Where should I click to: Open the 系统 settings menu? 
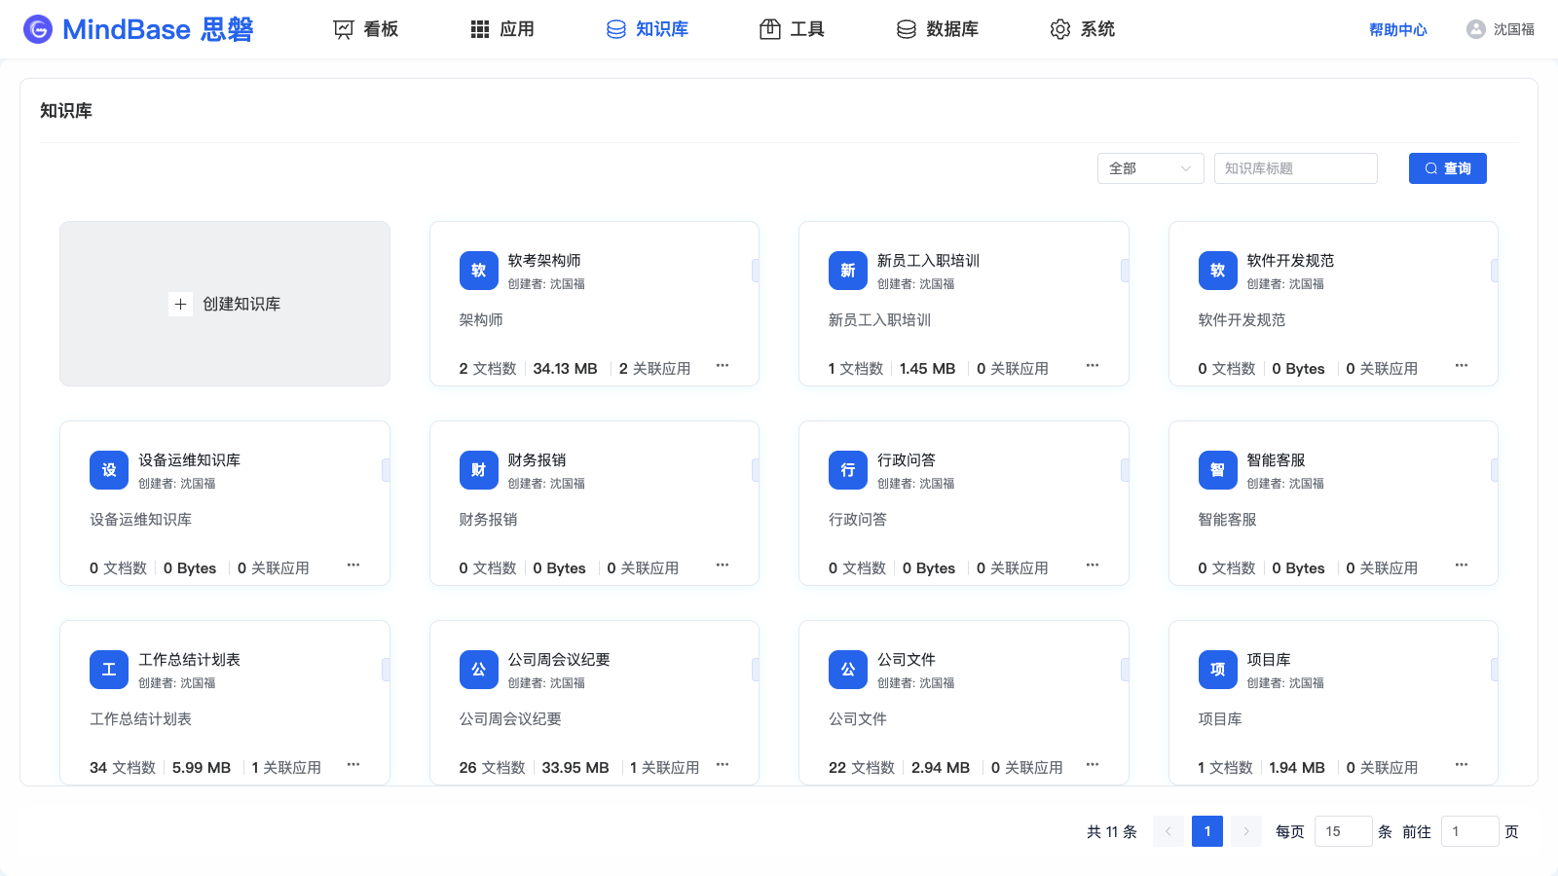tap(1083, 29)
